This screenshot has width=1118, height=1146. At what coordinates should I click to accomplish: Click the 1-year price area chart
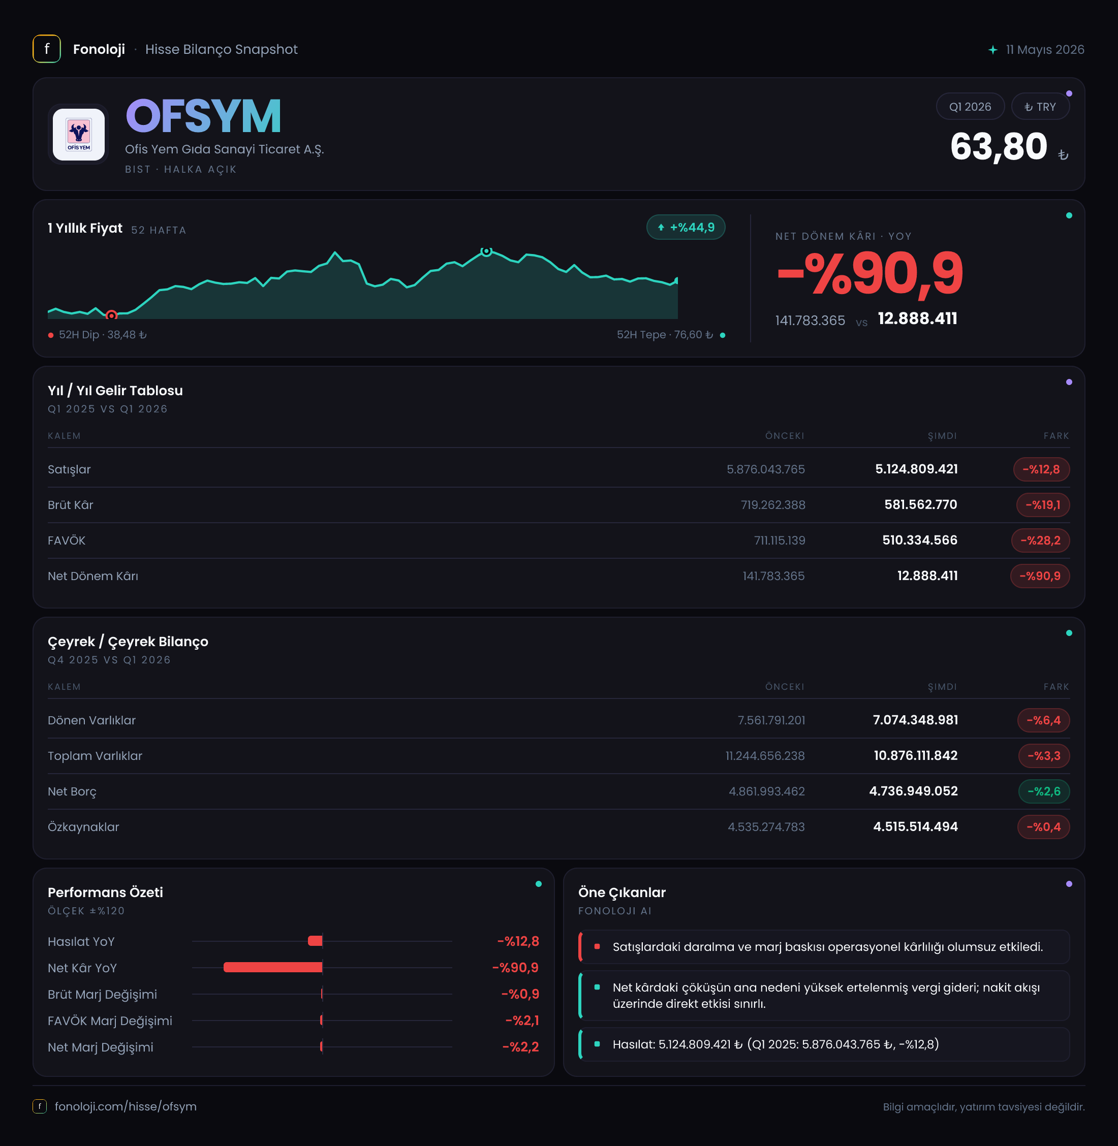point(363,283)
